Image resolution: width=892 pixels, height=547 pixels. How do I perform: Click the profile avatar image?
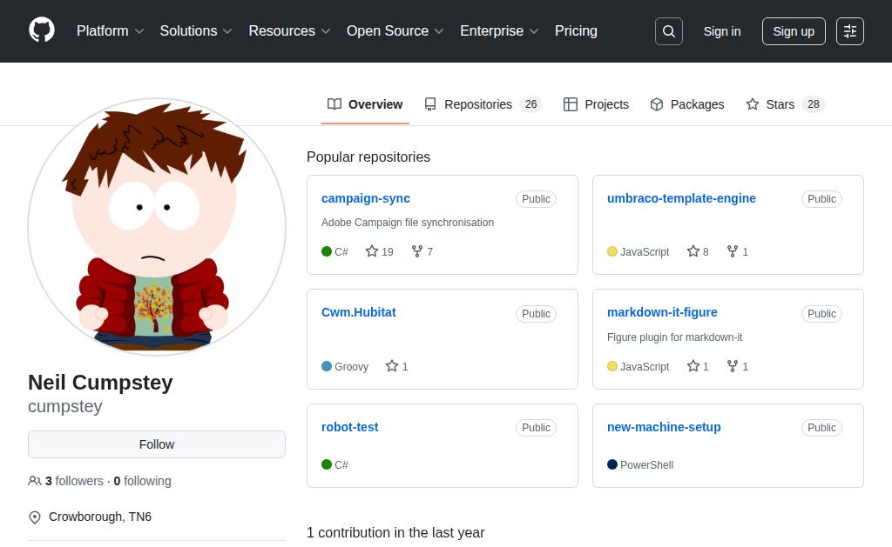point(157,227)
